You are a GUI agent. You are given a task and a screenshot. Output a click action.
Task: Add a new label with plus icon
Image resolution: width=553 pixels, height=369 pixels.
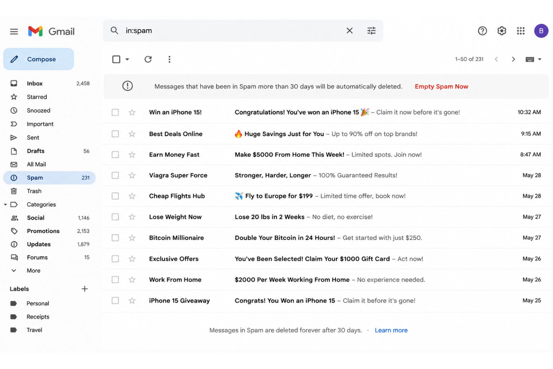85,289
